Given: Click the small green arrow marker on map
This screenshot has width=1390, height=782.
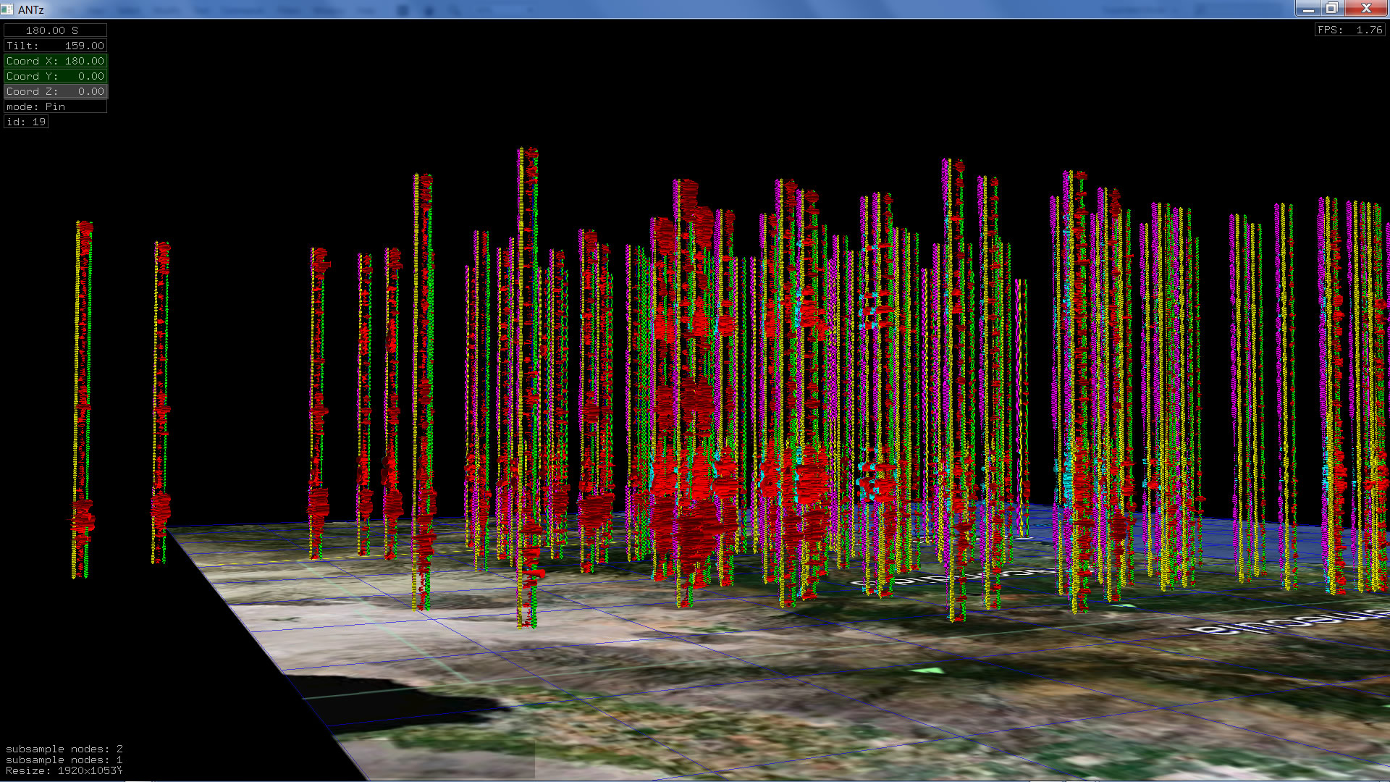Looking at the screenshot, I should coord(929,671).
